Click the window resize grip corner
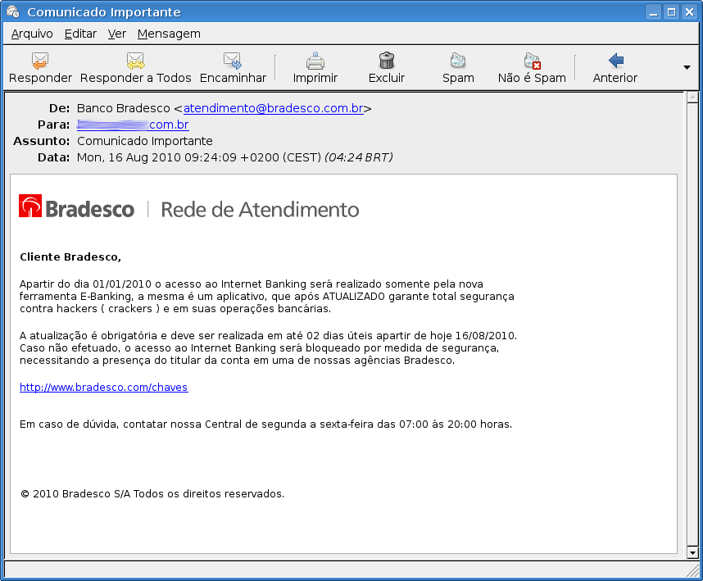This screenshot has width=703, height=581. coord(692,570)
